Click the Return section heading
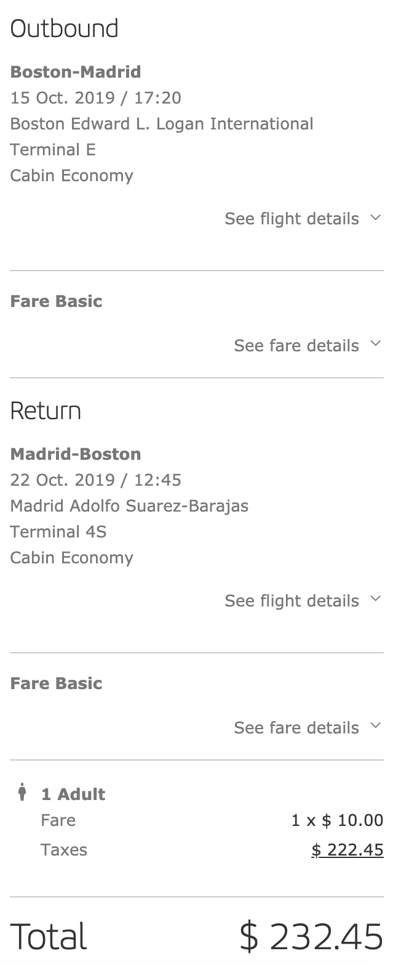 46,411
